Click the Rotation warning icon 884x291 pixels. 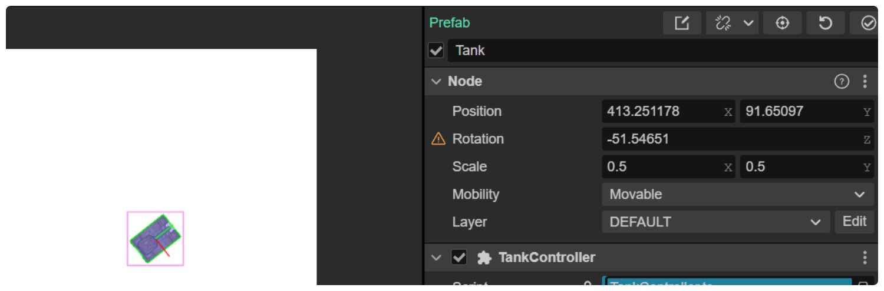(438, 139)
